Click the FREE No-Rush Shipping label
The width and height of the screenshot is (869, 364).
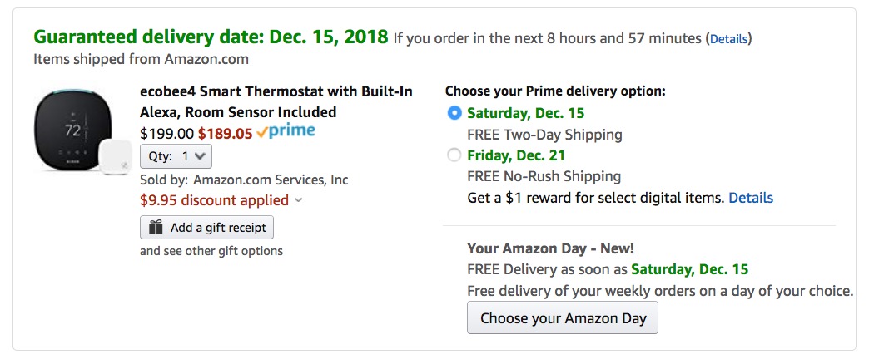[544, 176]
